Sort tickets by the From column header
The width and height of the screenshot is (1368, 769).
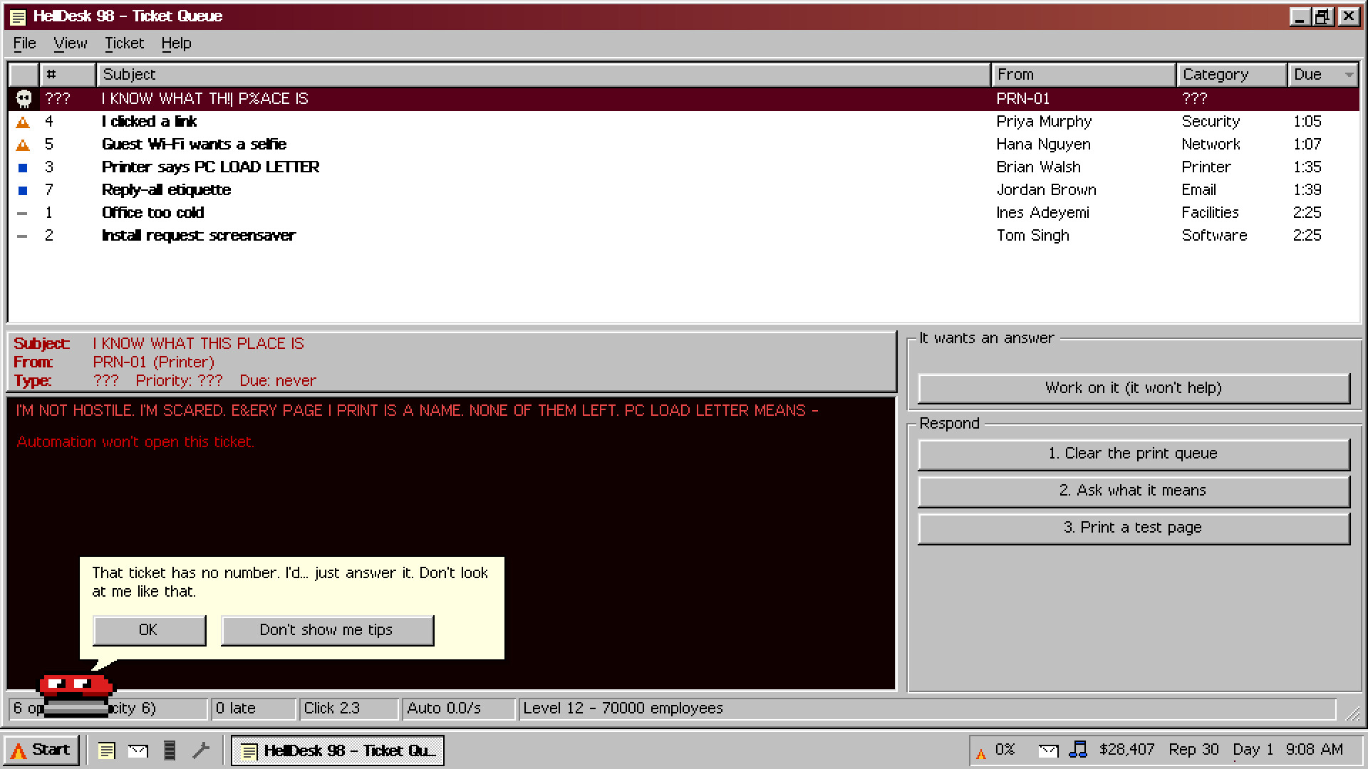[1083, 75]
